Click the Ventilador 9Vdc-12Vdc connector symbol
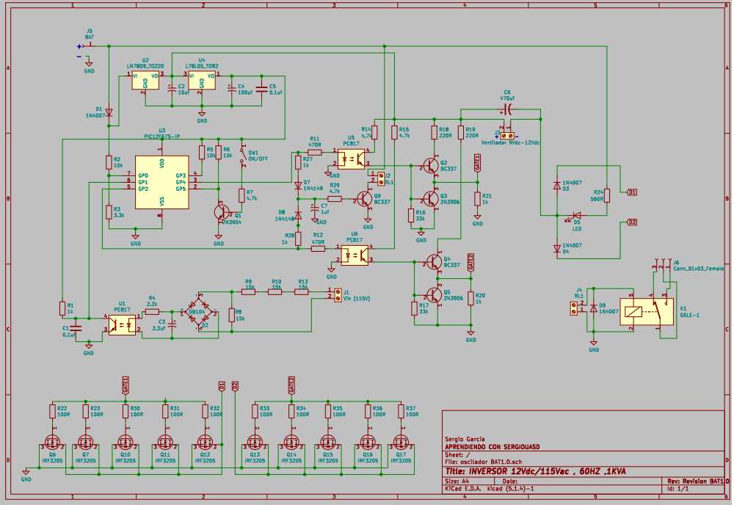Viewport: 734px width, 505px height. pyautogui.click(x=507, y=136)
